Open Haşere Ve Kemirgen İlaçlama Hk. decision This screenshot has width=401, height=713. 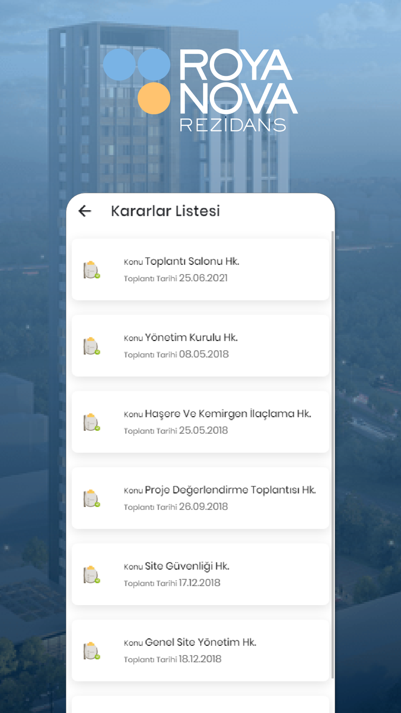200,422
